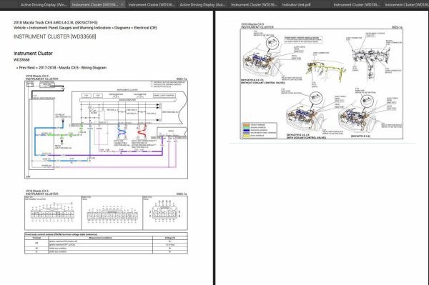Click the 2017-2018 - Mazda CX-5 - Wiring Diagram text
Image resolution: width=429 pixels, height=285 pixels.
click(72, 68)
